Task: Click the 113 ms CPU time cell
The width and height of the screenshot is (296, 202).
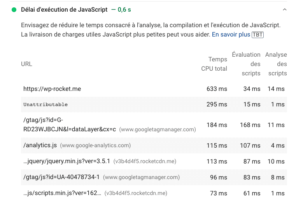Action: (x=217, y=162)
